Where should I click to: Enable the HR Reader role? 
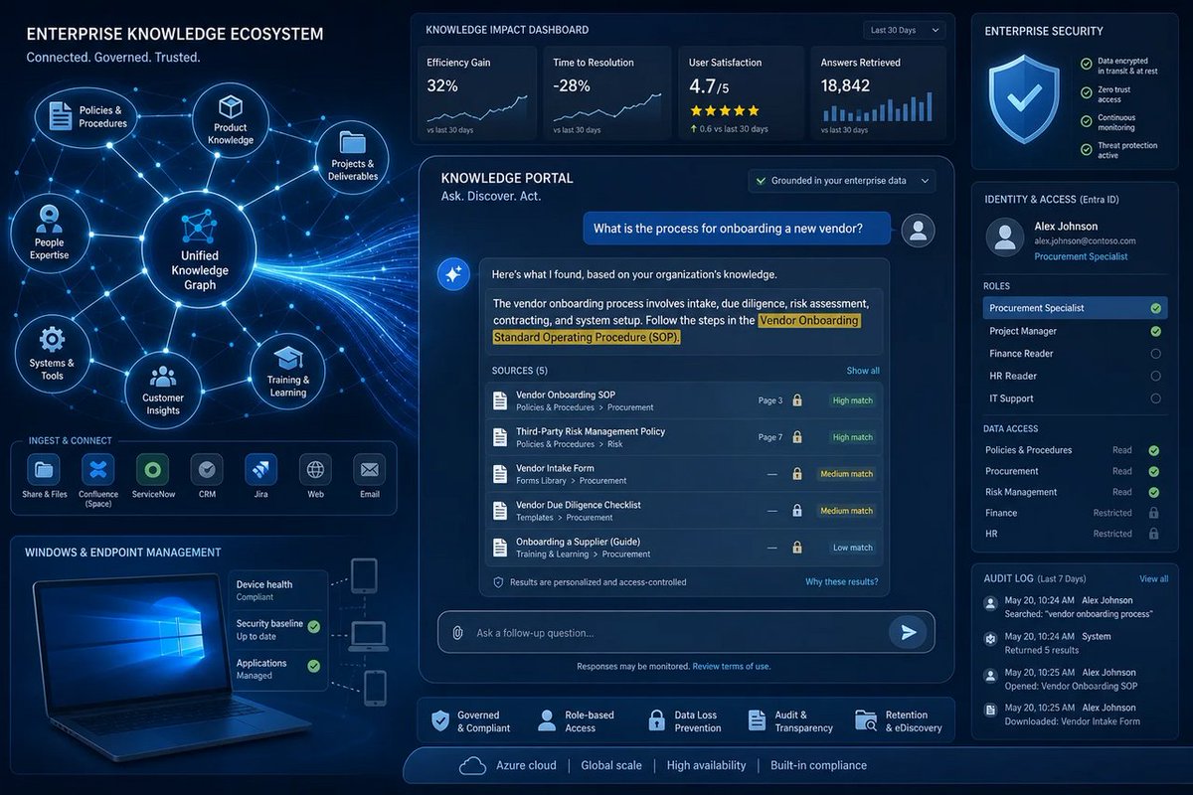[x=1155, y=376]
